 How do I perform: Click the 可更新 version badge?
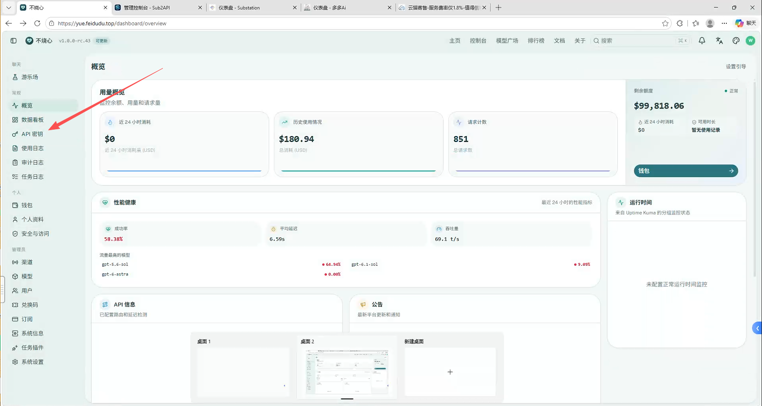[102, 41]
